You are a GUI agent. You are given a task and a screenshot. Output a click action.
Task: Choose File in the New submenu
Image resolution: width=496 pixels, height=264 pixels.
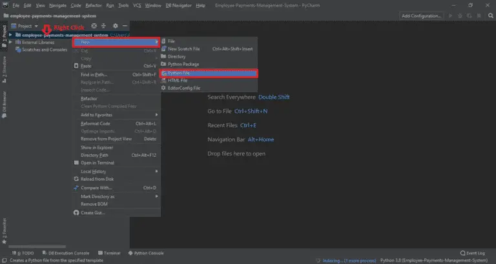pos(209,41)
